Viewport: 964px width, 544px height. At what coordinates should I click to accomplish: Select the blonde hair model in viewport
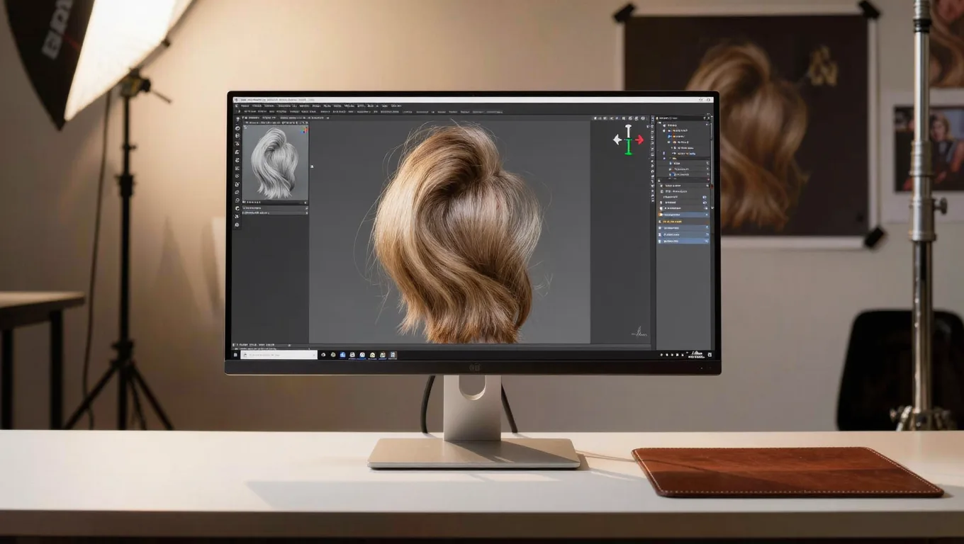458,234
